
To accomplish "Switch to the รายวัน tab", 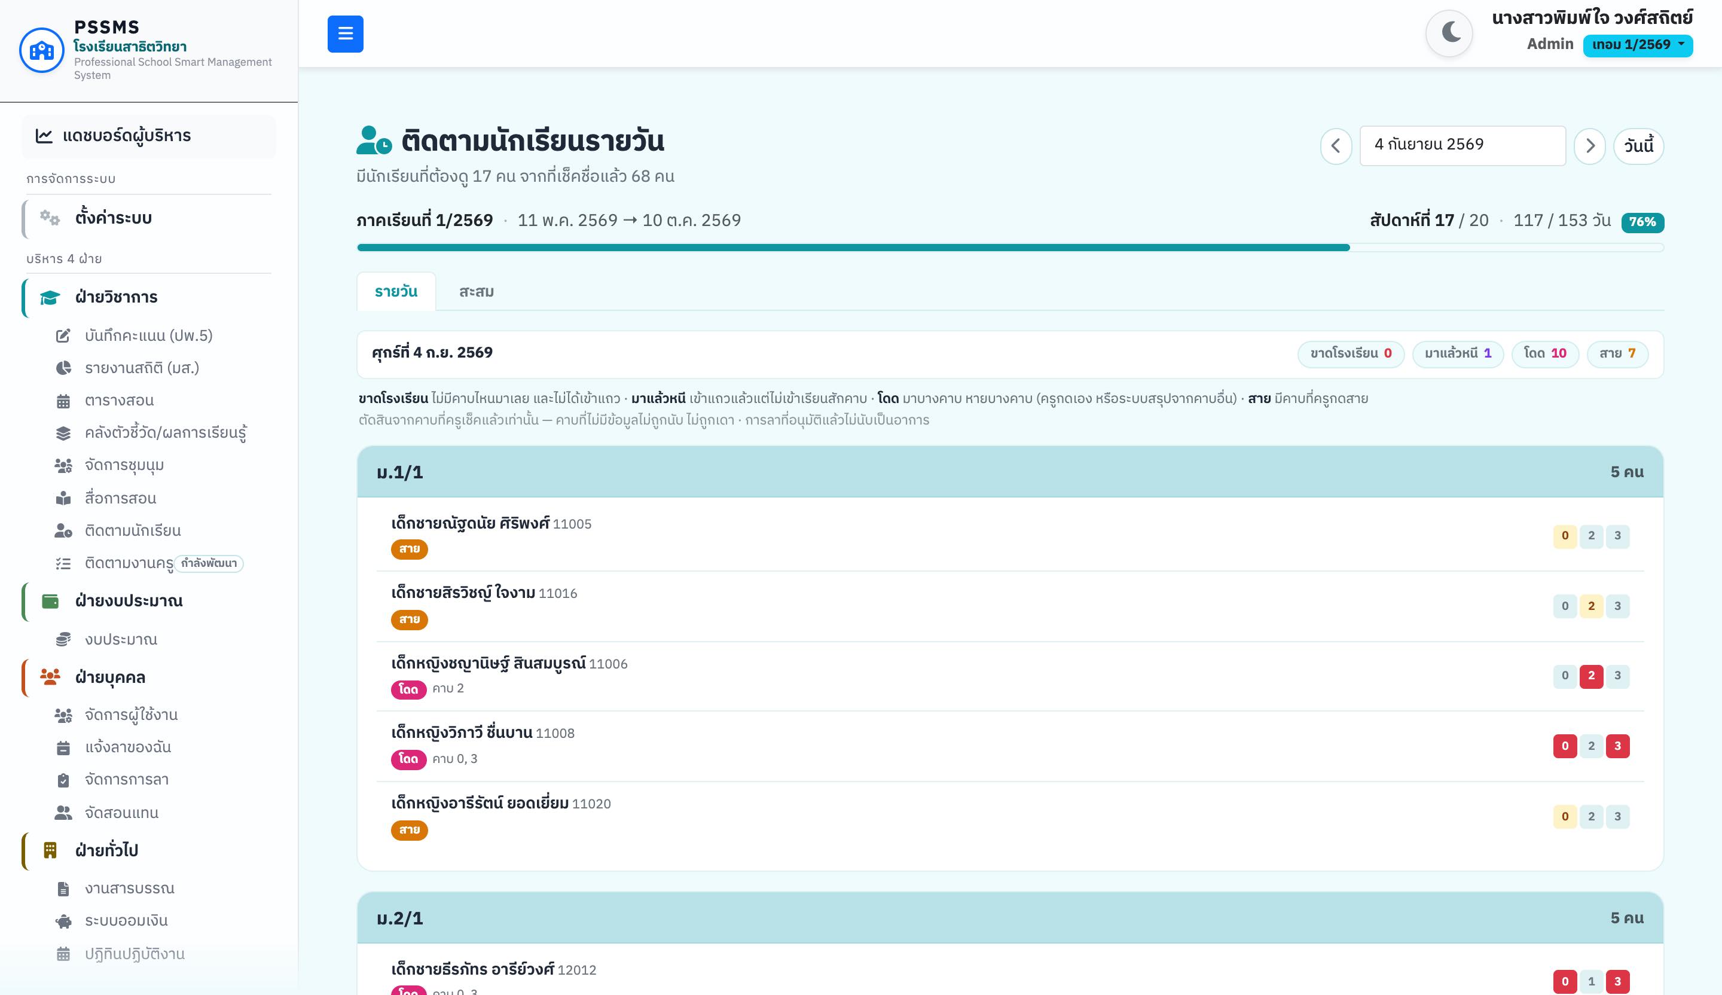I will [x=396, y=292].
